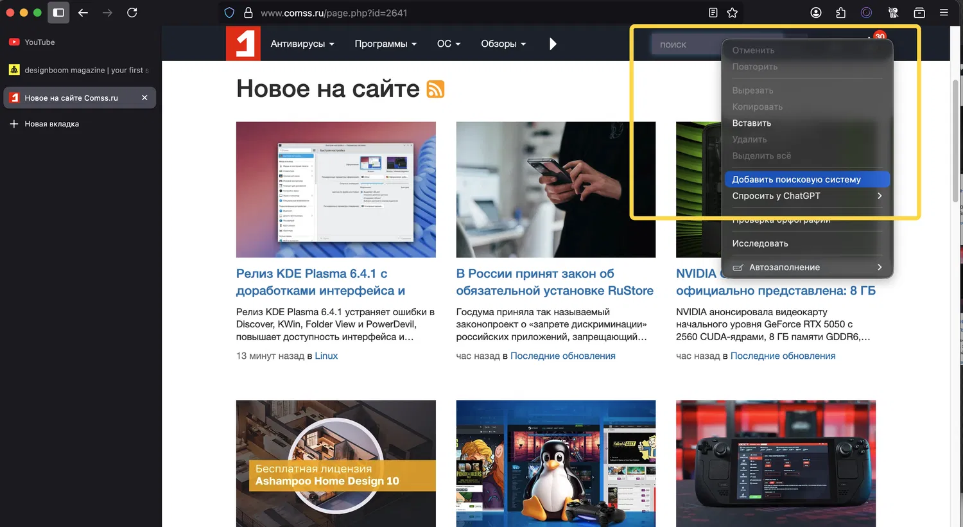Show site security info via padlock
963x527 pixels.
coord(248,13)
